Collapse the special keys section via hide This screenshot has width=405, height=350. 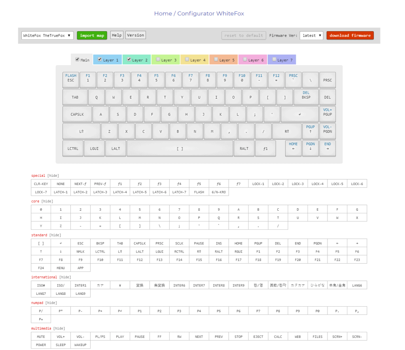coord(53,176)
